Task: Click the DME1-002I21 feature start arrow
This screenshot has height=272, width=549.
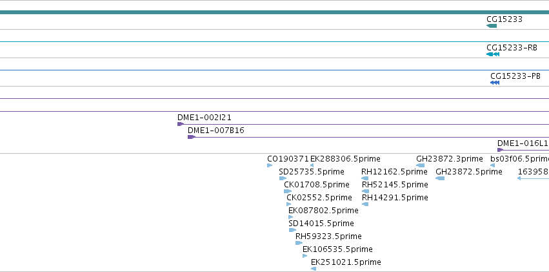Action: (x=181, y=124)
